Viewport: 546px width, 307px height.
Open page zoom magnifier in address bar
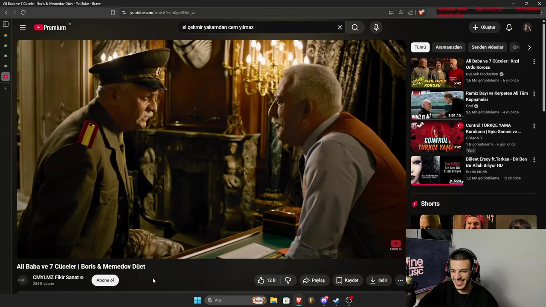tap(401, 12)
